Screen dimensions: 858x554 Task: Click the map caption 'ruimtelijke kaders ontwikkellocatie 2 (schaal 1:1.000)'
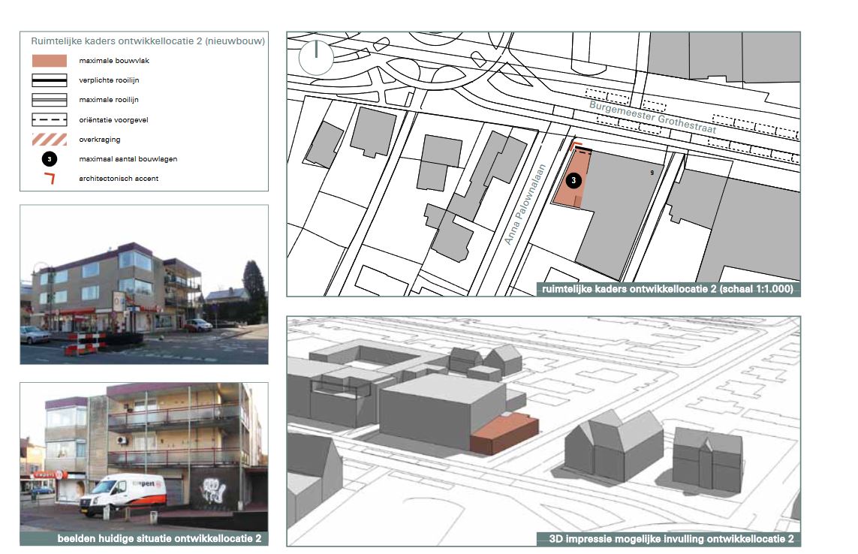point(667,289)
